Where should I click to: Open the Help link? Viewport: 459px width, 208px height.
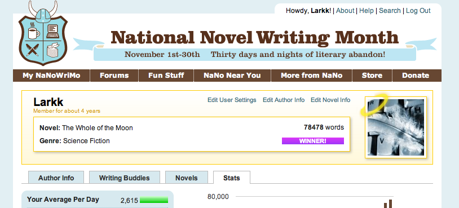366,11
